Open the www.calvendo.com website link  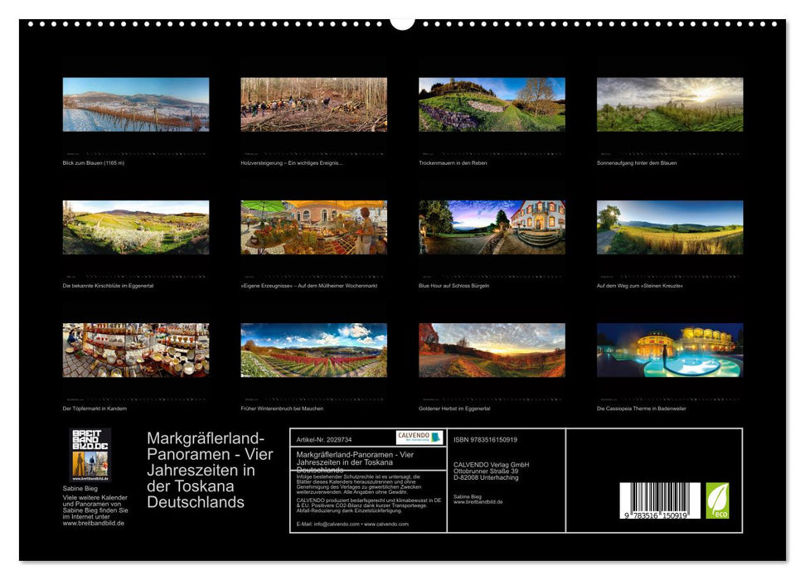pos(386,523)
